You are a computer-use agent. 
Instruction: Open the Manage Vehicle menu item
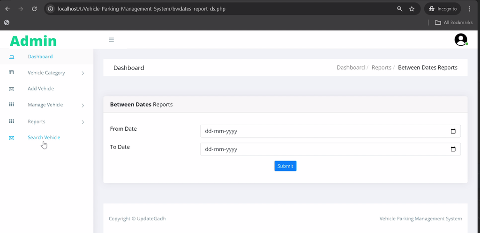(x=45, y=105)
